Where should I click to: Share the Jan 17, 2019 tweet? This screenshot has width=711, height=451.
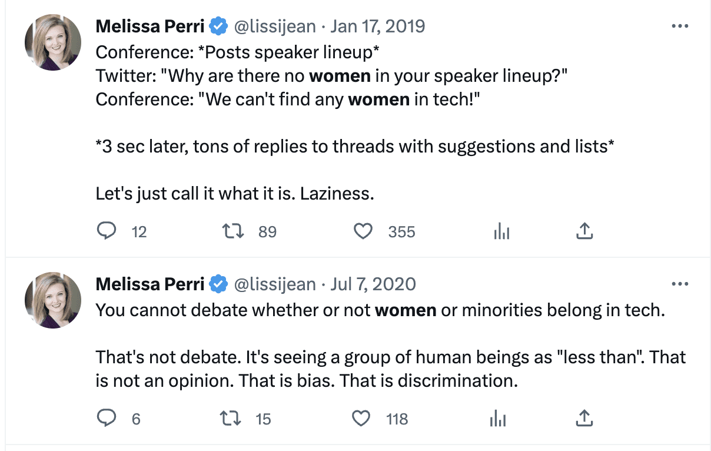click(x=584, y=231)
